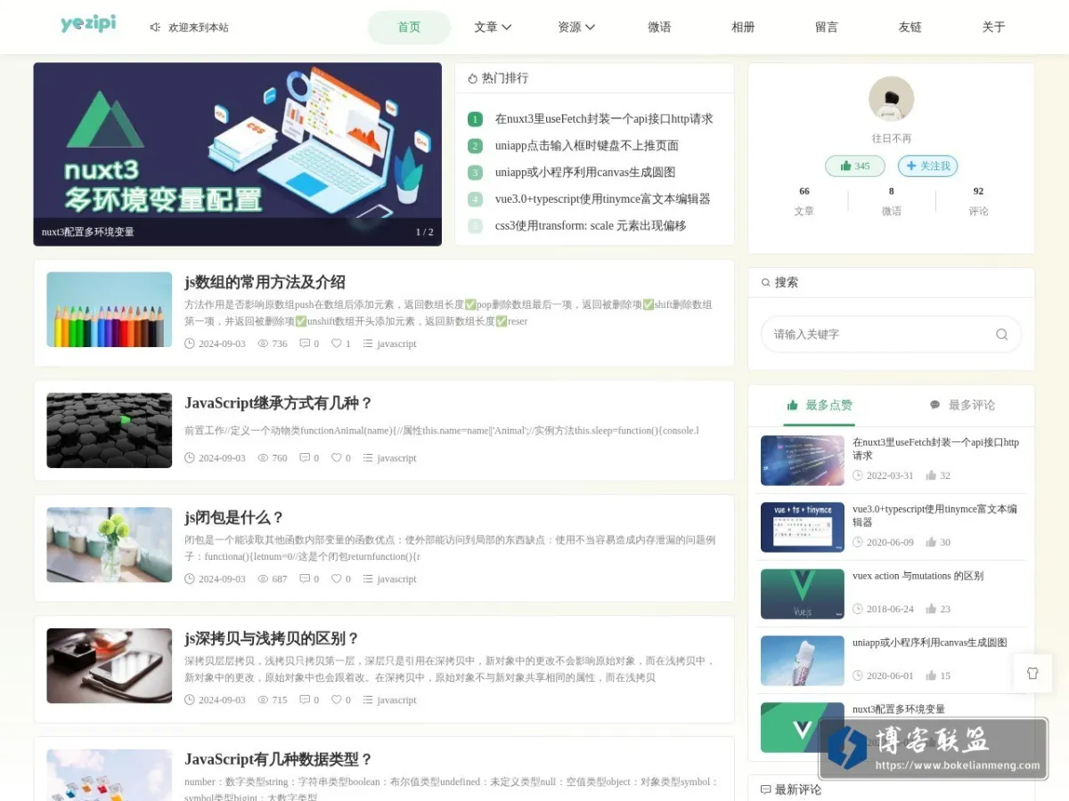Screen dimensions: 1069x801
Task: Expand the 资源 dropdown menu
Action: coord(576,28)
